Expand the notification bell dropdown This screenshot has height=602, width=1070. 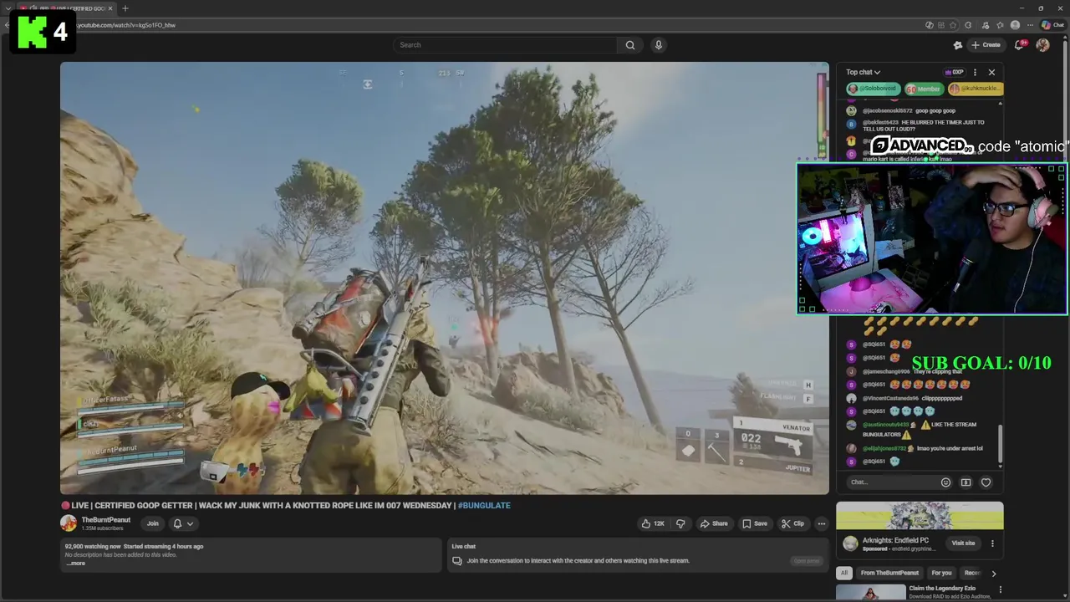coord(184,523)
